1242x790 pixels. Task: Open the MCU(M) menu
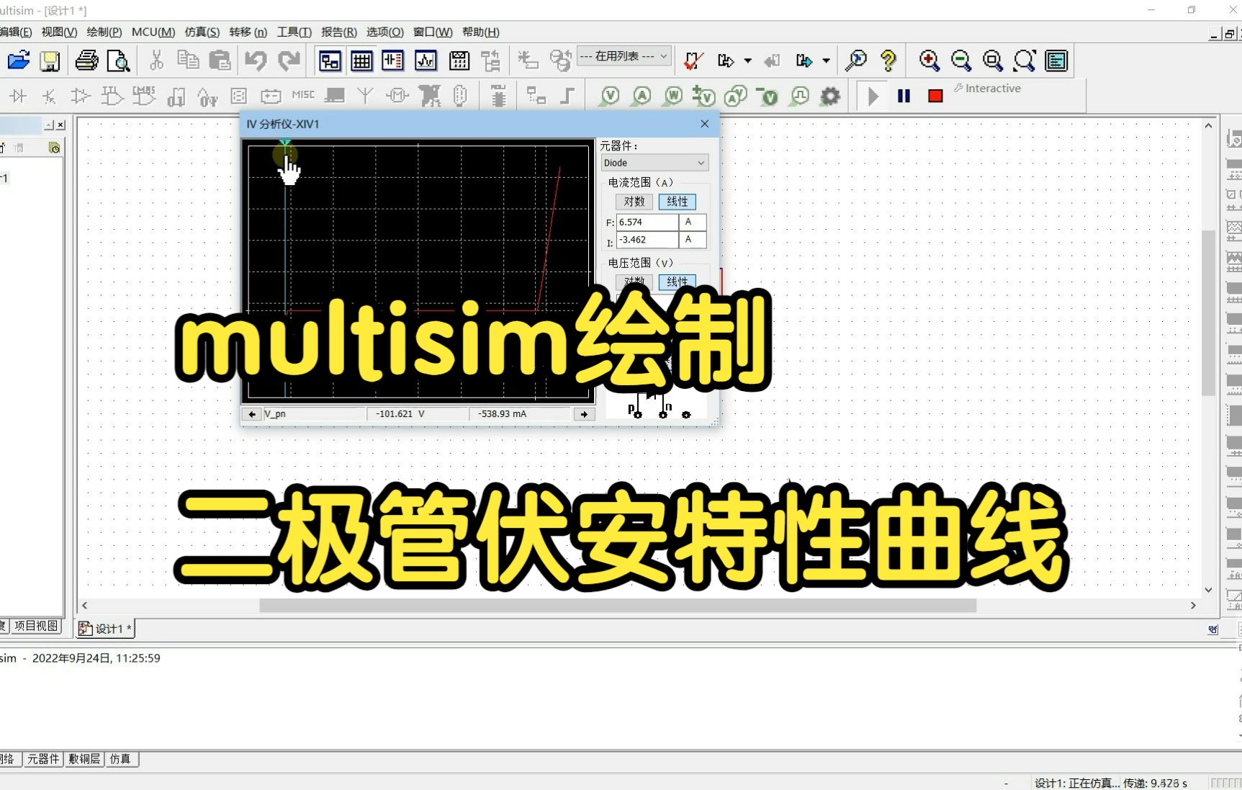[153, 32]
